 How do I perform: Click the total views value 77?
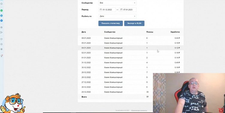[147, 97]
